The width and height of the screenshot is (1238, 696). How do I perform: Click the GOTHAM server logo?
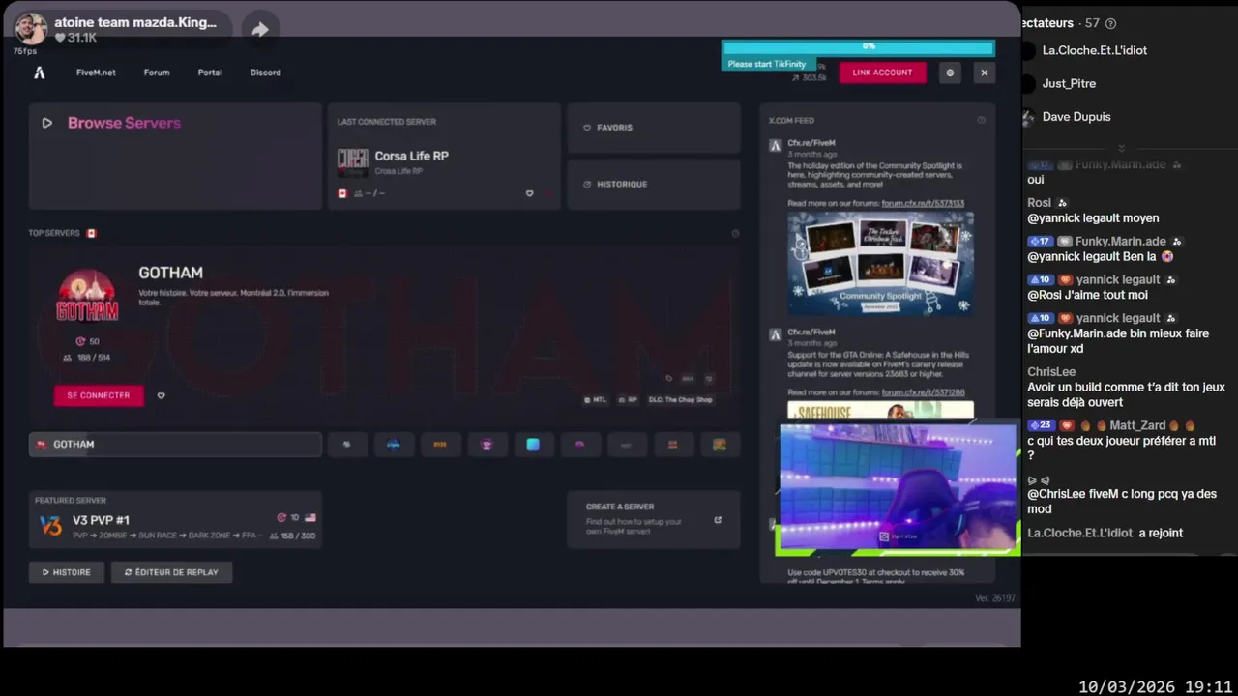(x=87, y=296)
